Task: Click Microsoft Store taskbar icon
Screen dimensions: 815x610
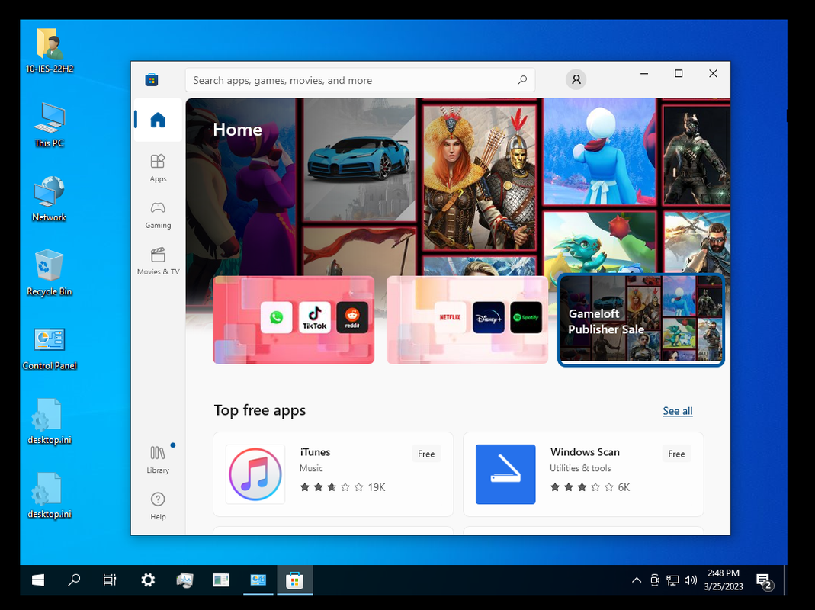Action: coord(295,579)
